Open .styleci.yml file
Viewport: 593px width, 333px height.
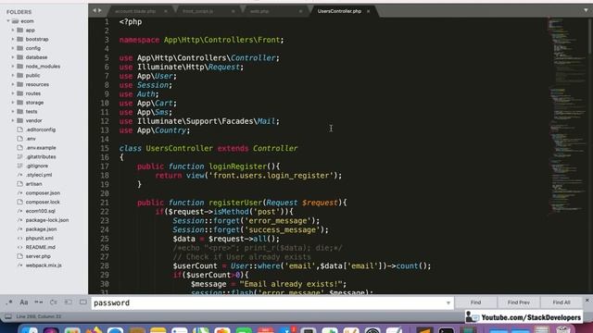coord(39,175)
